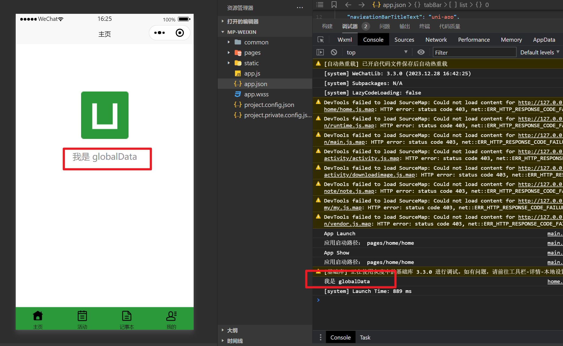Open the n/vendor.js.map link
563x346 pixels.
pos(347,224)
